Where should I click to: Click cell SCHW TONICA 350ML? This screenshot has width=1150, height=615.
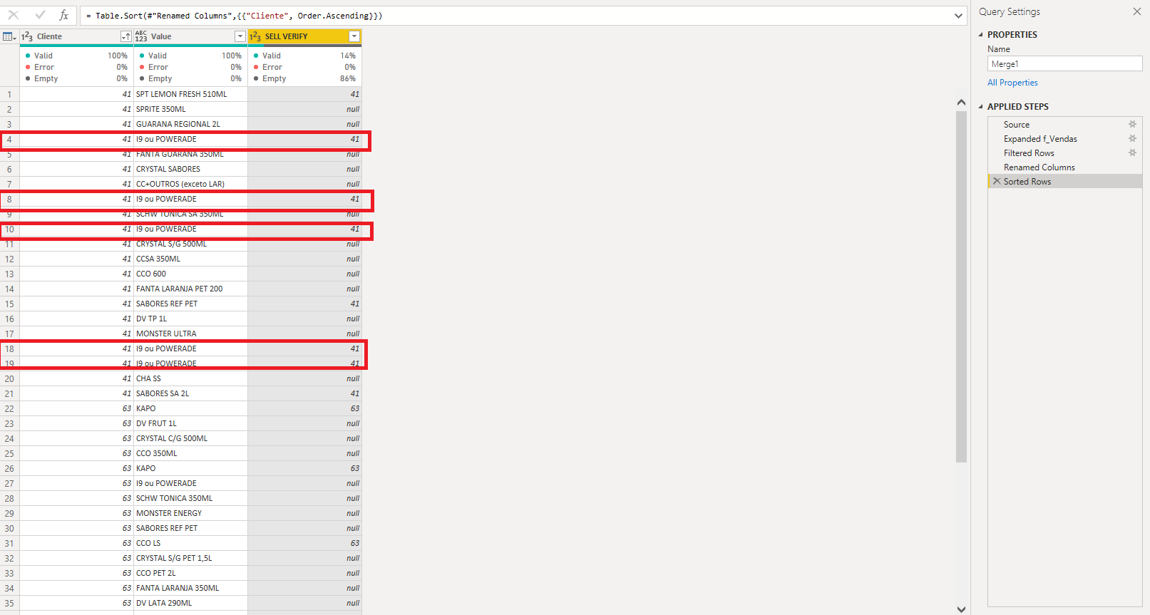point(190,498)
